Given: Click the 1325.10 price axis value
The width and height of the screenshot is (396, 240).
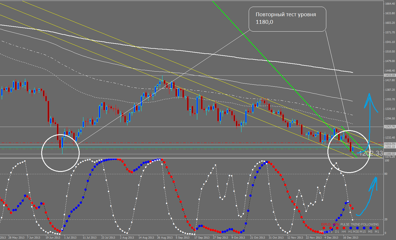Looking at the screenshot, I should tap(390, 109).
